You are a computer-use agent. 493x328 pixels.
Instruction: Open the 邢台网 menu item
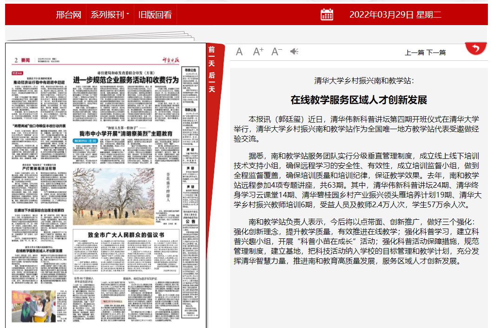pos(68,14)
